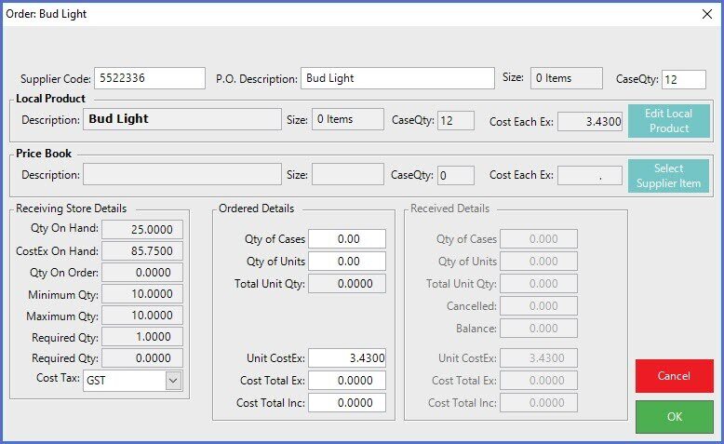
Task: Choose Select Supplier Item button
Action: click(x=668, y=176)
